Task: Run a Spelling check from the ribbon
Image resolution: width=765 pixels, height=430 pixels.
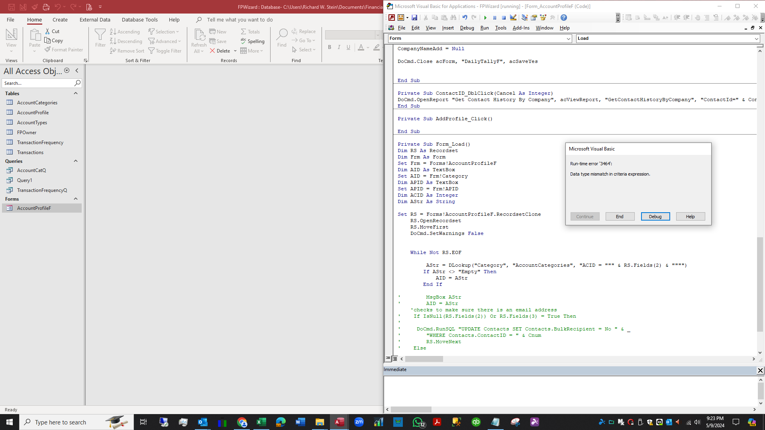Action: tap(253, 41)
